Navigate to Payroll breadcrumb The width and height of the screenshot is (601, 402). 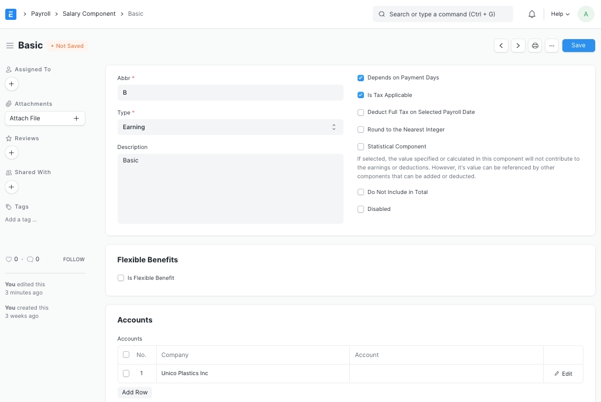(x=41, y=13)
